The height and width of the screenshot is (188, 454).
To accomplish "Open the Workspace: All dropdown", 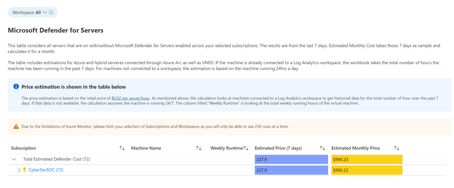I will click(32, 12).
